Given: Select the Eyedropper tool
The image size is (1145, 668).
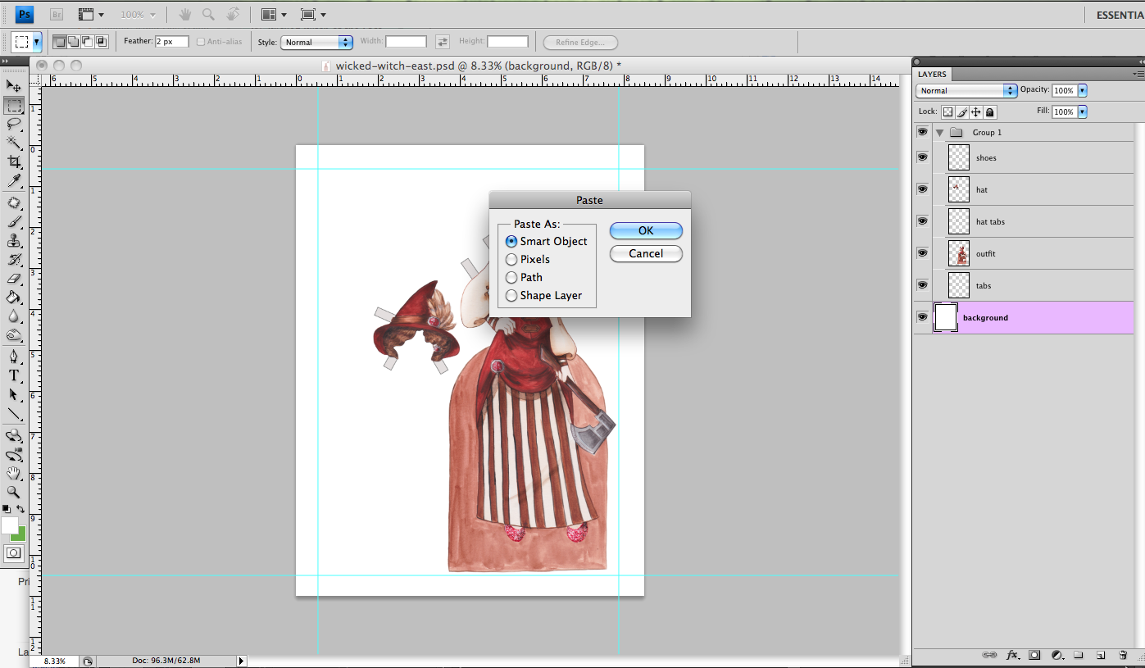Looking at the screenshot, I should pyautogui.click(x=14, y=180).
